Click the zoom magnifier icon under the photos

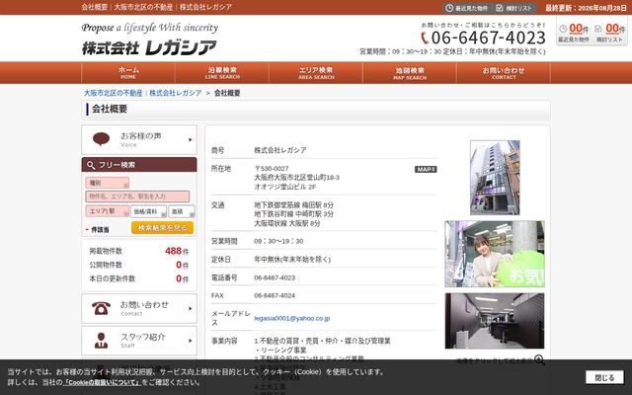tap(539, 359)
